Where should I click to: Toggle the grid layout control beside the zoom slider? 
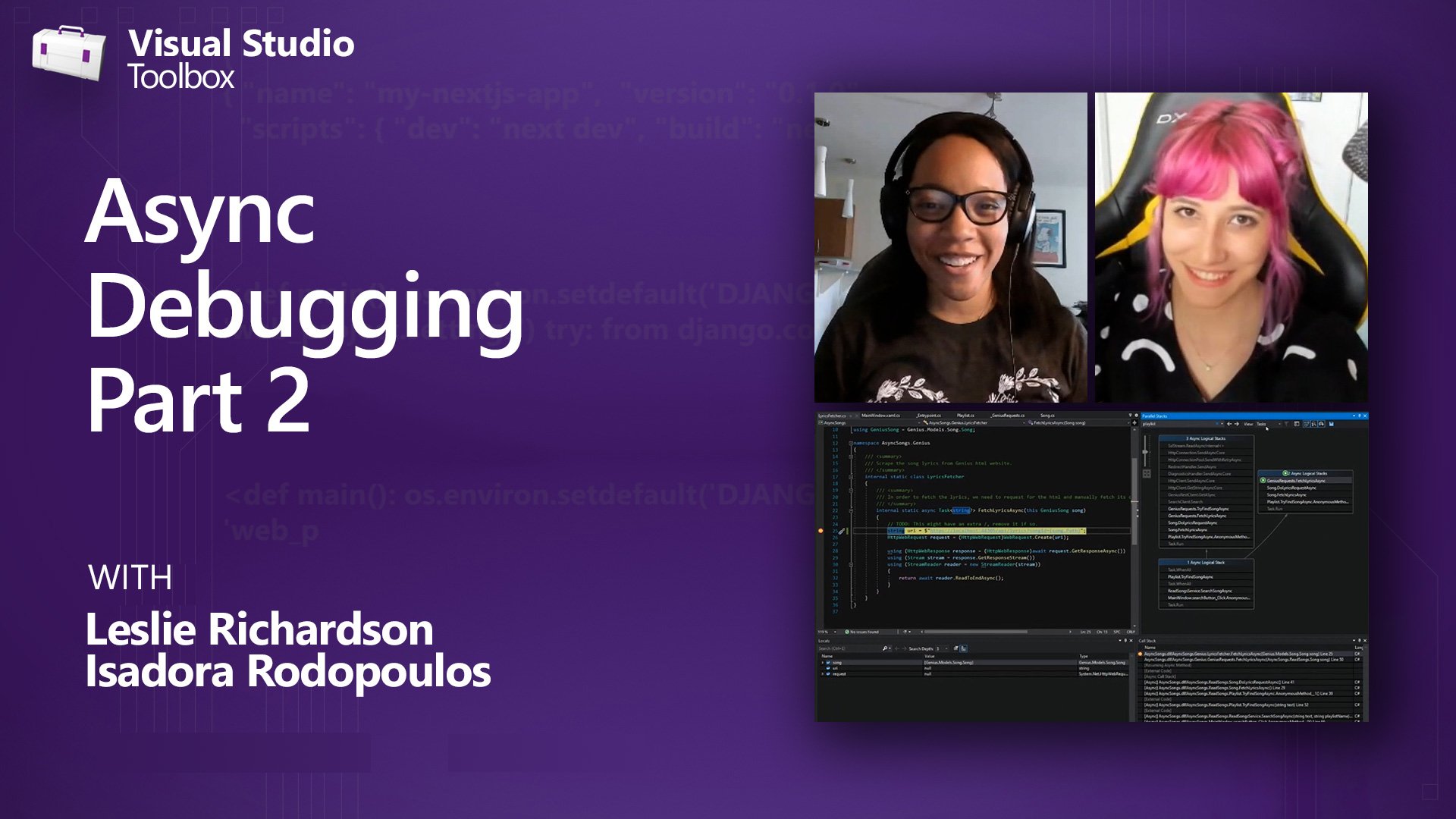1147,474
